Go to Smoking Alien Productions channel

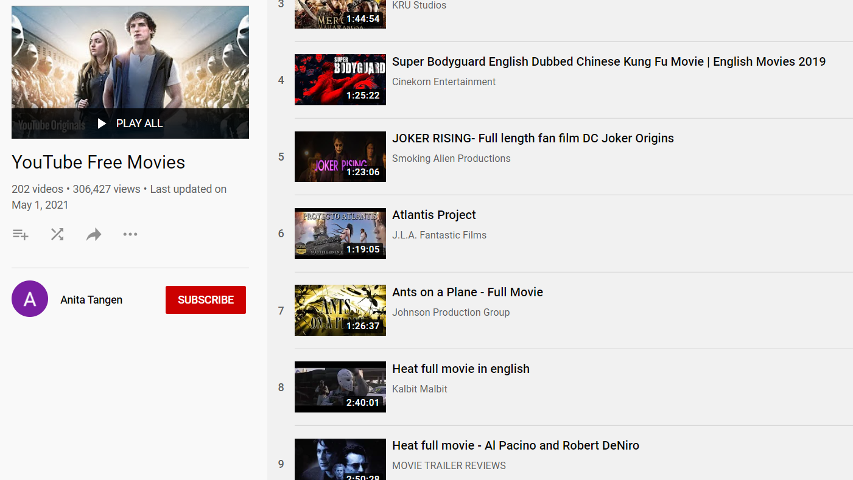[x=451, y=158]
